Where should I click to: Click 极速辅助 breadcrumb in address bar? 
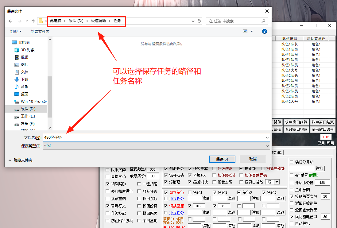point(99,21)
